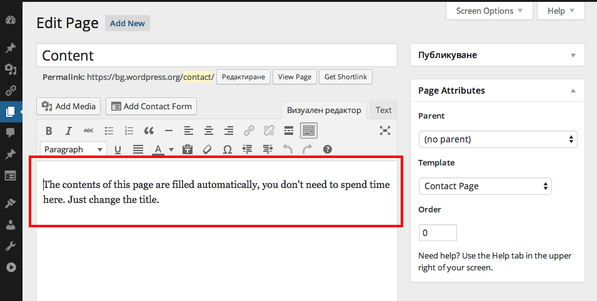Viewport: 597px width, 301px height.
Task: Apply italic formatting
Action: click(x=69, y=131)
